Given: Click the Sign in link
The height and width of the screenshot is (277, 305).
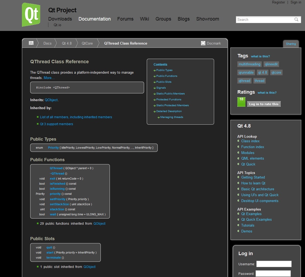Looking at the screenshot, I should pyautogui.click(x=296, y=2).
